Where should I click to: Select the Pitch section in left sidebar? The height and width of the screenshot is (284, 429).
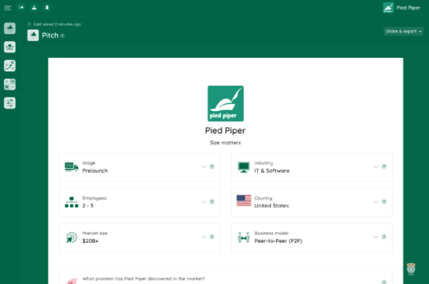pos(9,28)
